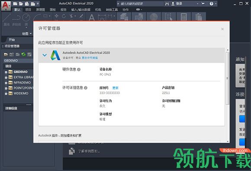Switch to the 面板 ribbon tab
Screen dimensions: 251x171
pyautogui.click(x=53, y=9)
